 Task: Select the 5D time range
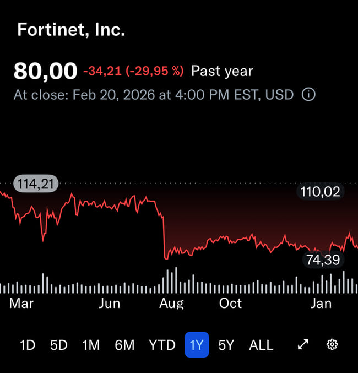[x=59, y=345]
